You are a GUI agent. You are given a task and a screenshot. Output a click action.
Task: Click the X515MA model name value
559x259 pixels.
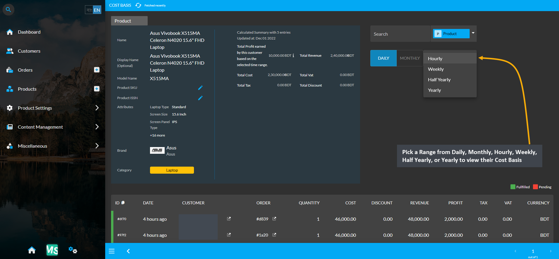(x=159, y=78)
